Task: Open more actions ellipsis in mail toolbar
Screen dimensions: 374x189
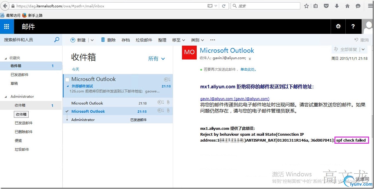Action: pos(213,40)
